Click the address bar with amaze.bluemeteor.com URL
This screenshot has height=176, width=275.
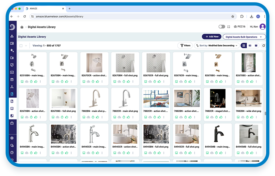133,17
